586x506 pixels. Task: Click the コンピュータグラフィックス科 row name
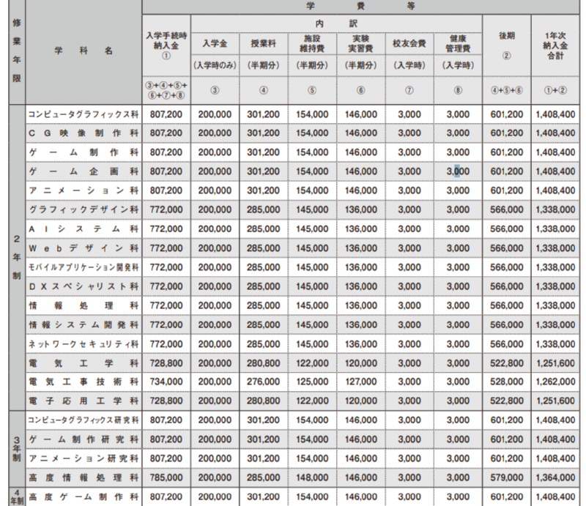(82, 115)
